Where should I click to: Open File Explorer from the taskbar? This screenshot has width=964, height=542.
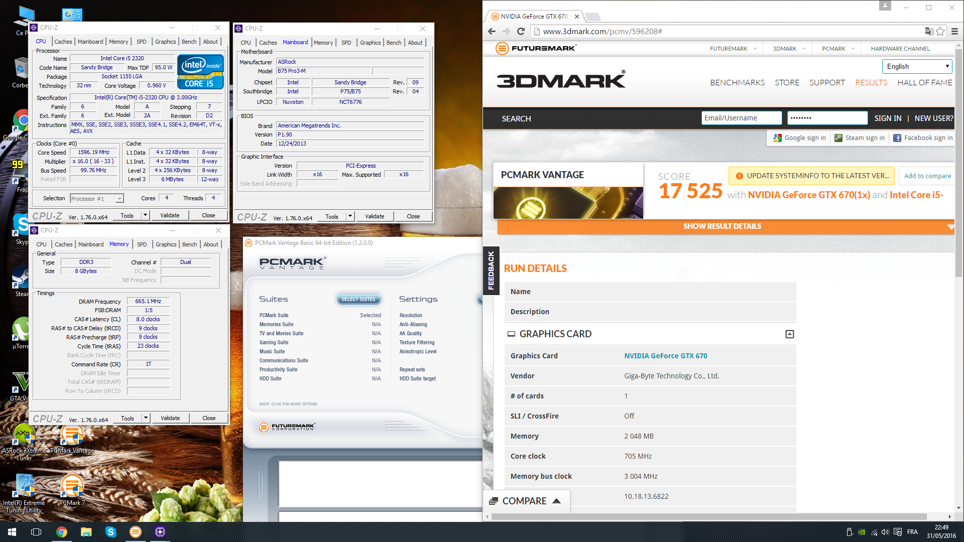pyautogui.click(x=86, y=532)
